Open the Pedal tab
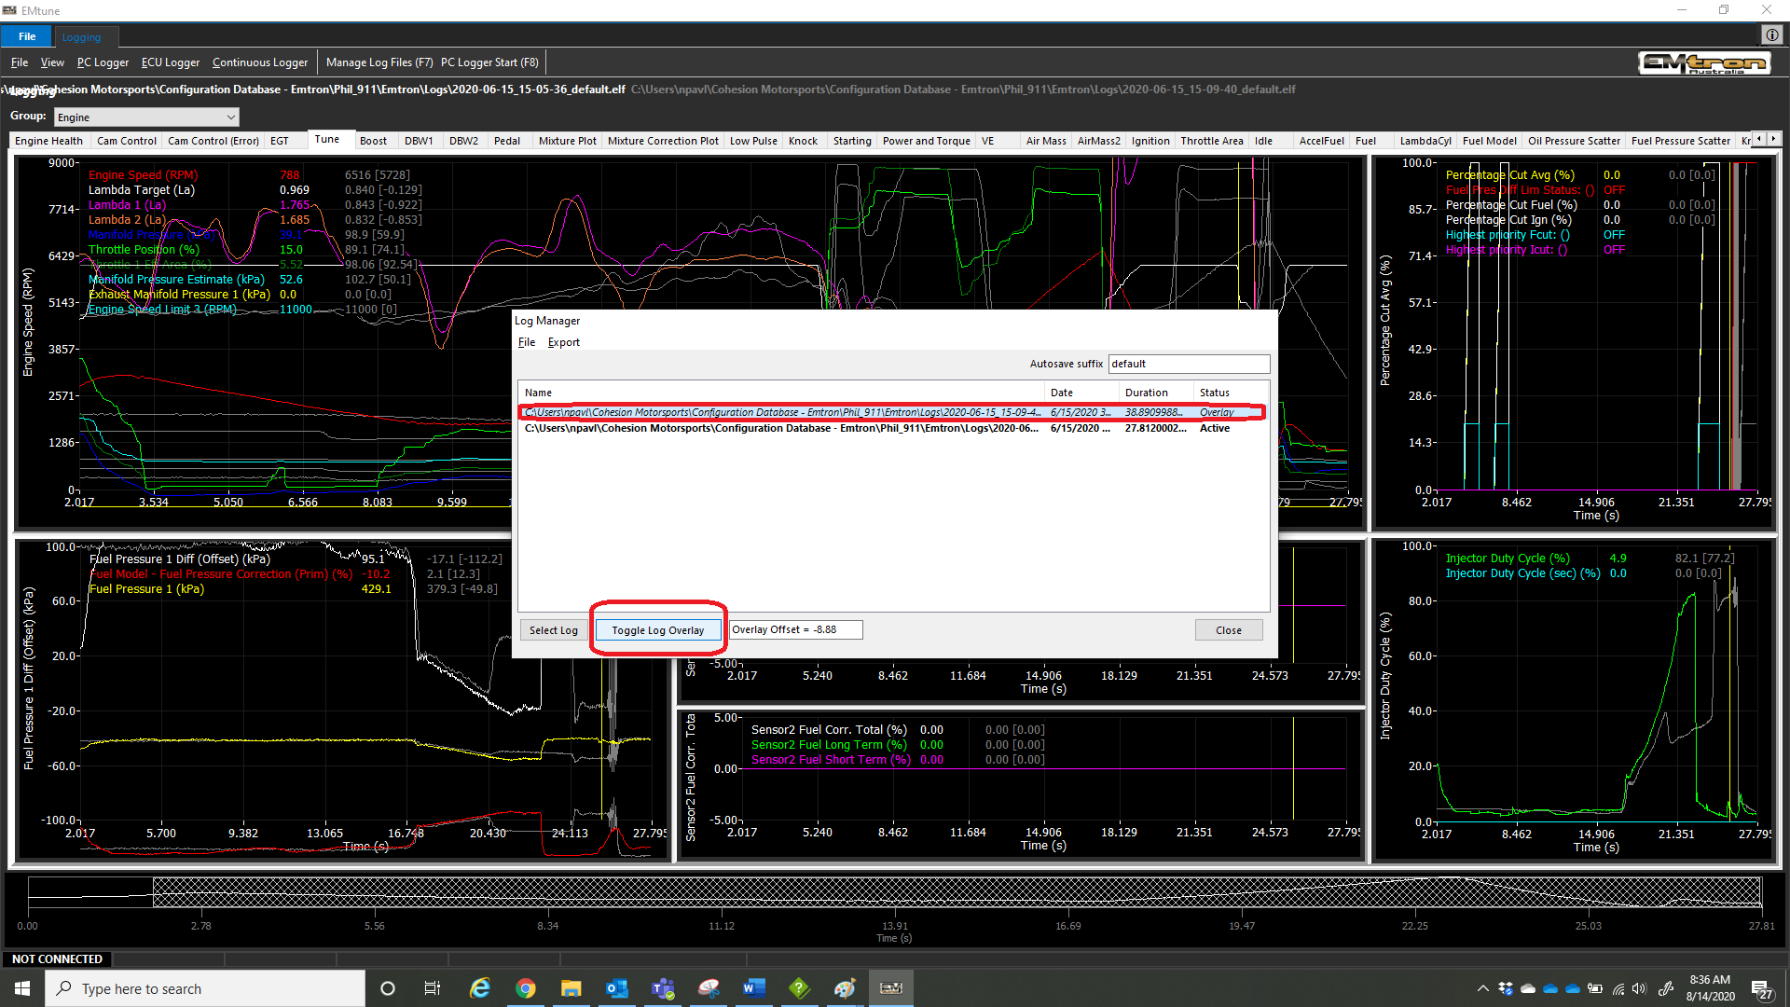The height and width of the screenshot is (1007, 1790). (507, 141)
